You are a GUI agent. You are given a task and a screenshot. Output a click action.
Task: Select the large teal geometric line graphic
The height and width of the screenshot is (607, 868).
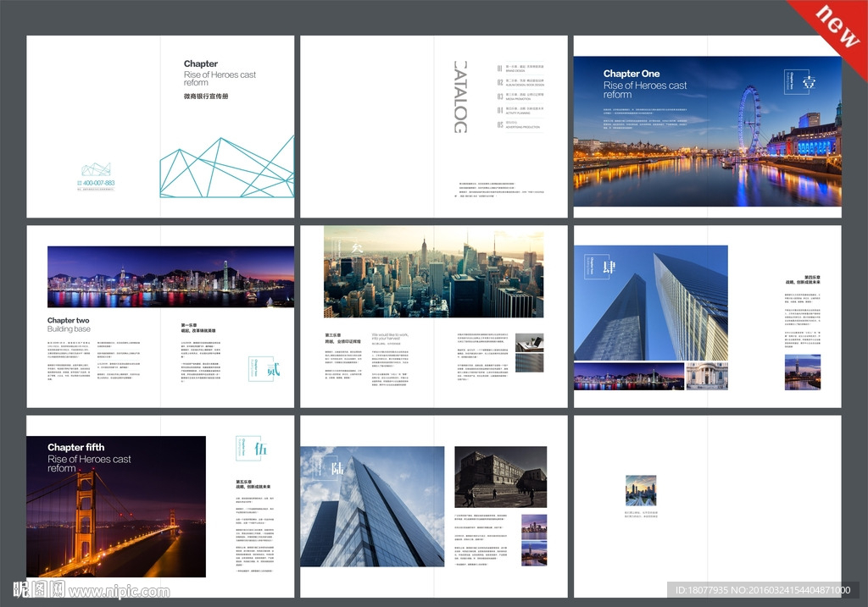point(226,167)
